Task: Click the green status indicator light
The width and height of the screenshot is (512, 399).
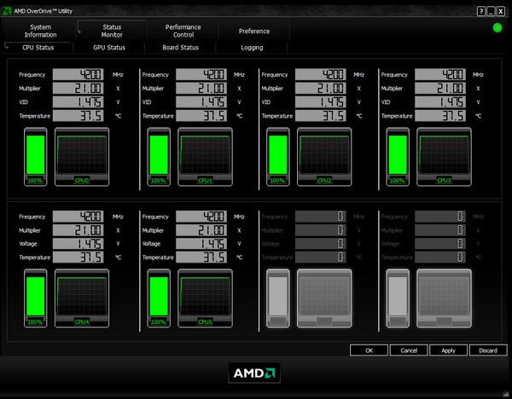Action: pos(497,28)
